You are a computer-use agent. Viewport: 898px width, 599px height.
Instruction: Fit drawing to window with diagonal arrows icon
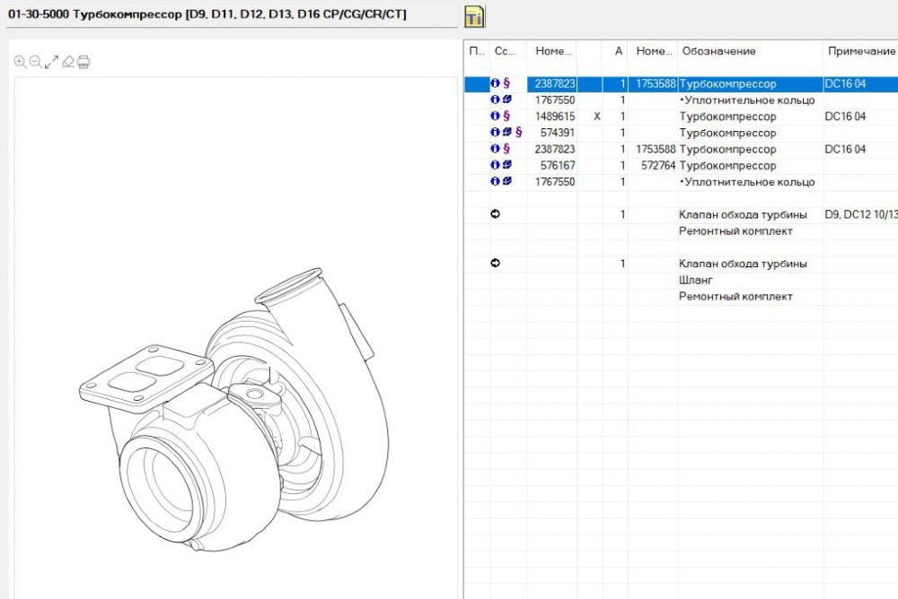51,62
